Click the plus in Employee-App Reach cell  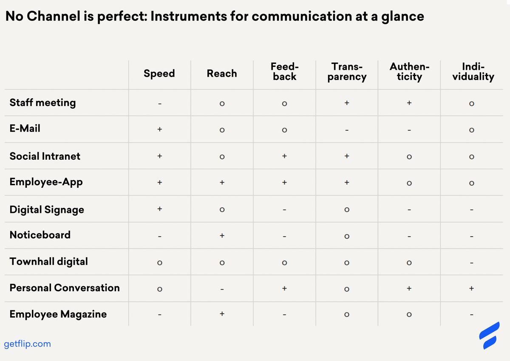[x=222, y=182]
